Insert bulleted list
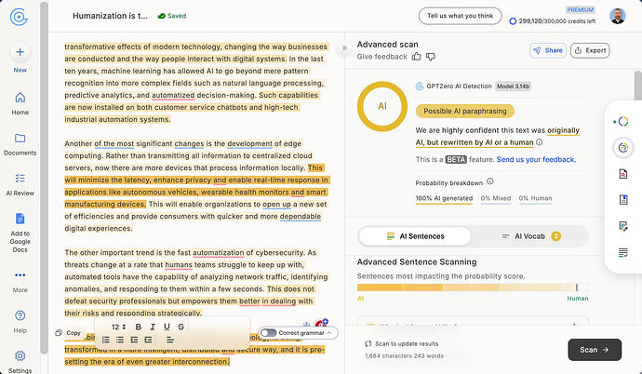This screenshot has width=642, height=374. pyautogui.click(x=120, y=340)
